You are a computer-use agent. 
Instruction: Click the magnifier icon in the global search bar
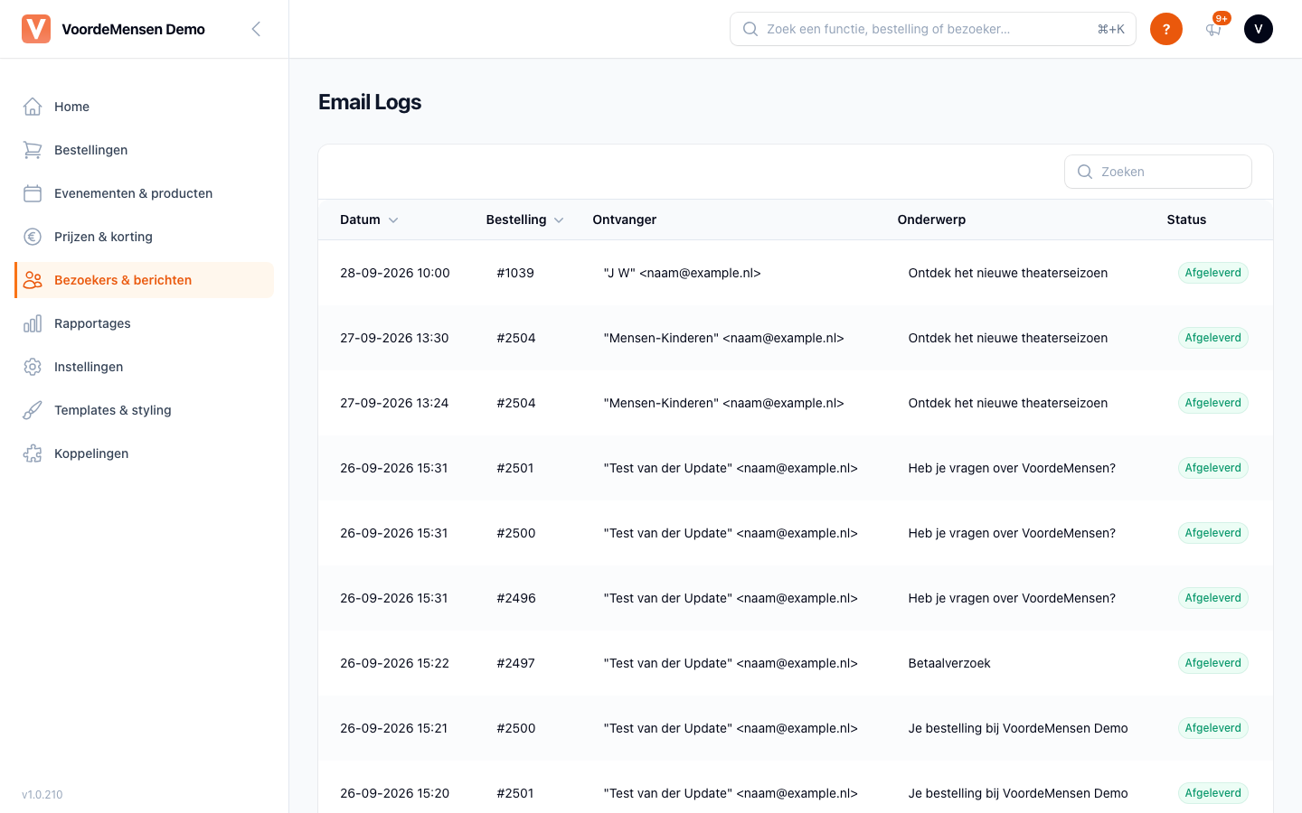750,29
